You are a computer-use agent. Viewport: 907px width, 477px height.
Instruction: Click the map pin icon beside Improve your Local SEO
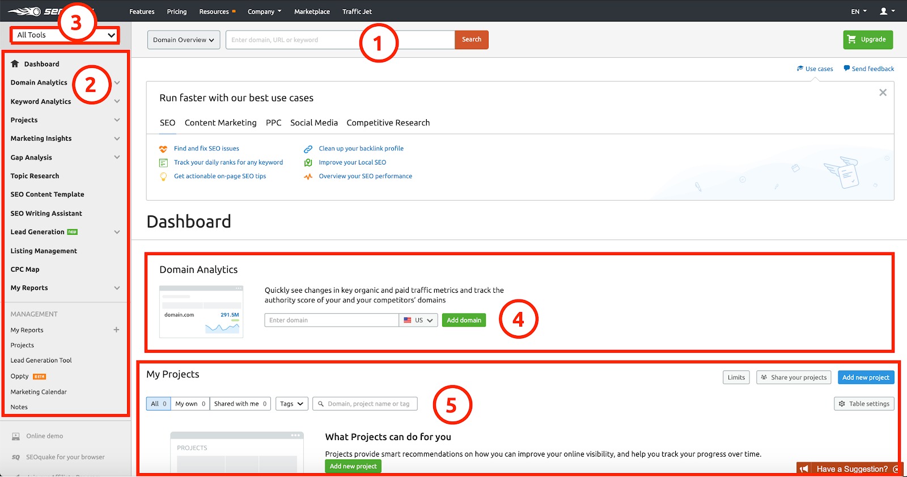tap(308, 163)
